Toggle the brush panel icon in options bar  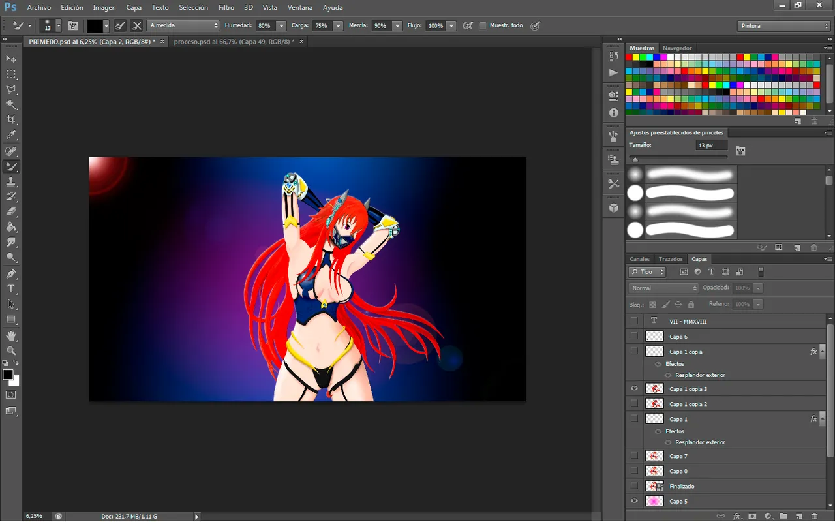pyautogui.click(x=73, y=25)
